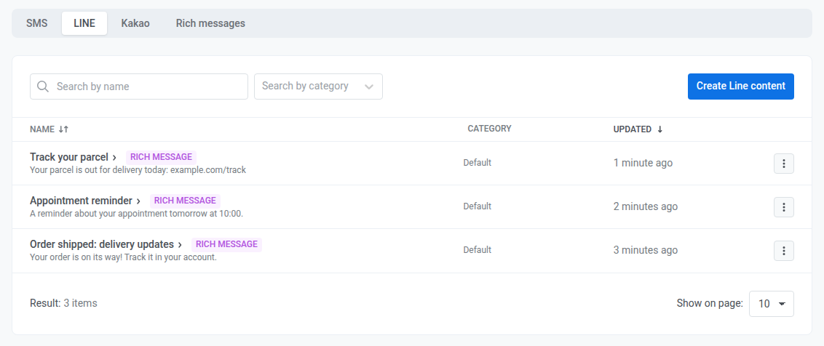Click RICH MESSAGE badge on Appointment reminder
Image resolution: width=824 pixels, height=346 pixels.
(185, 200)
